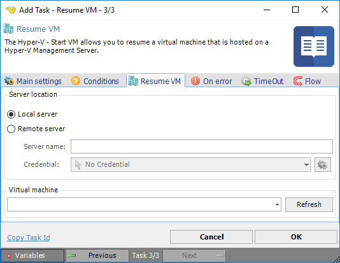Open the blue help book icon
Viewport: 340px width, 263px height.
[313, 46]
